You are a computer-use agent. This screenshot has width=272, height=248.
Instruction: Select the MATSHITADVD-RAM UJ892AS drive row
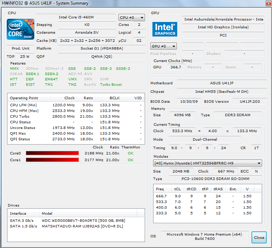pyautogui.click(x=76, y=226)
